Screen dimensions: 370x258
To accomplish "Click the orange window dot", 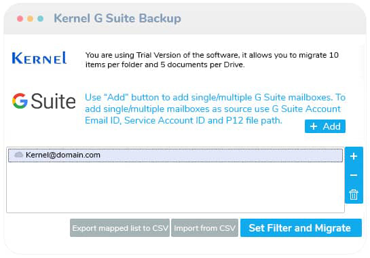I will tap(30, 18).
